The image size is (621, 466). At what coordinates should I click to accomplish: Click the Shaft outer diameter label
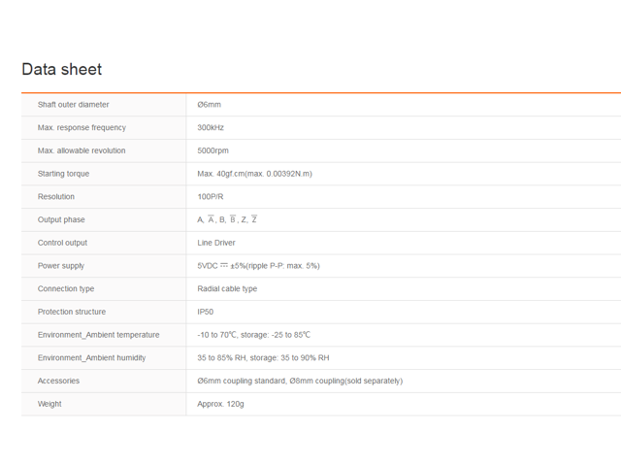(74, 104)
